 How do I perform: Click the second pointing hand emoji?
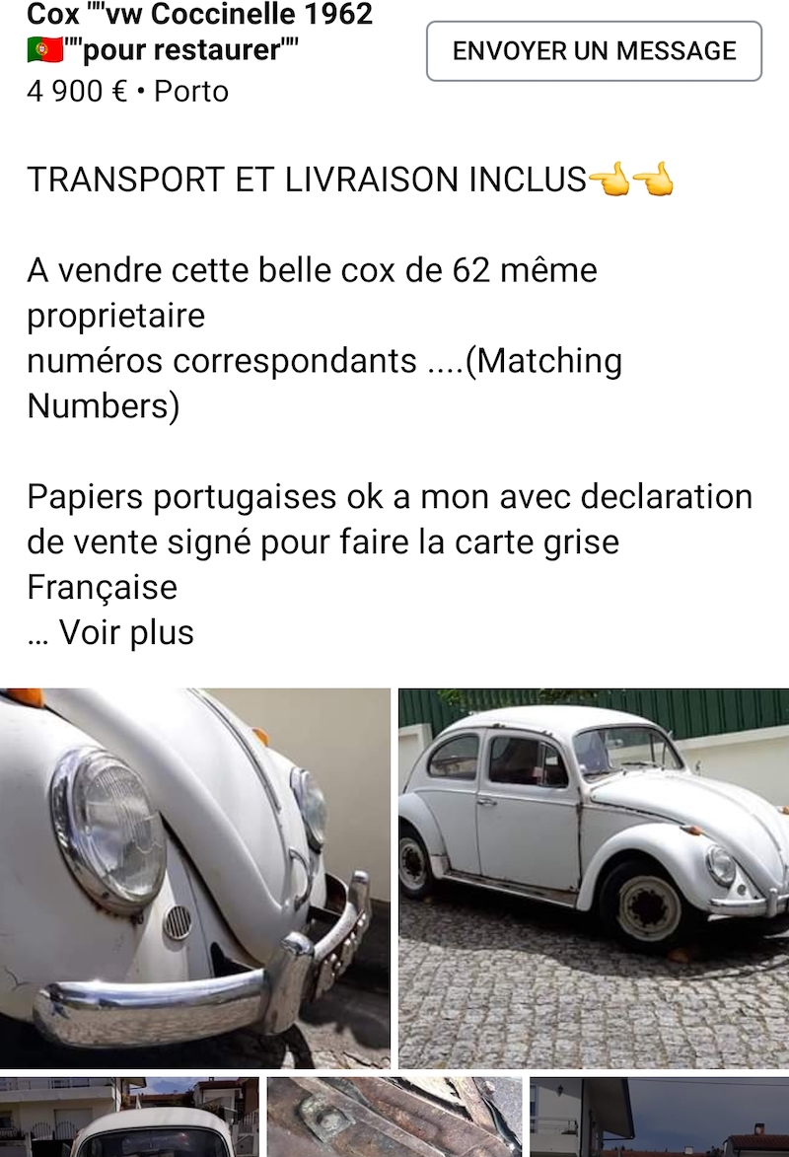653,180
